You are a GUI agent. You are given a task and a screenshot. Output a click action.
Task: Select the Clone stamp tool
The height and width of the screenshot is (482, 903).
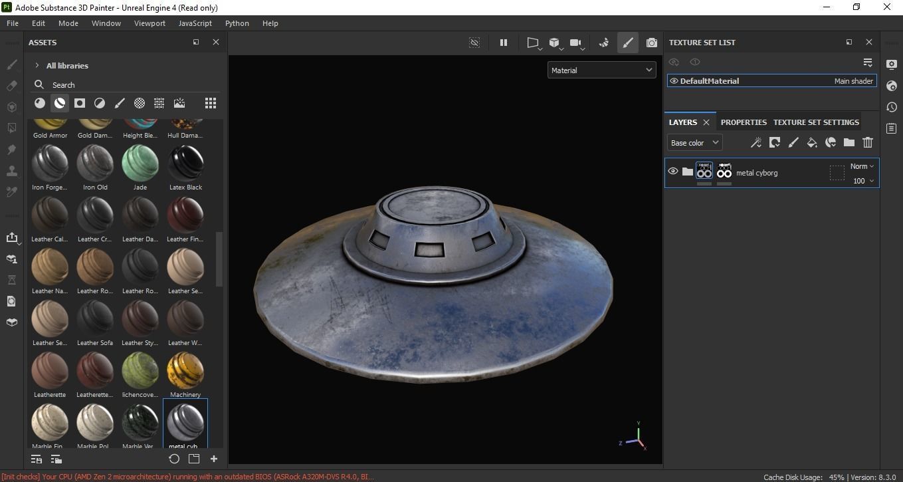pos(11,171)
